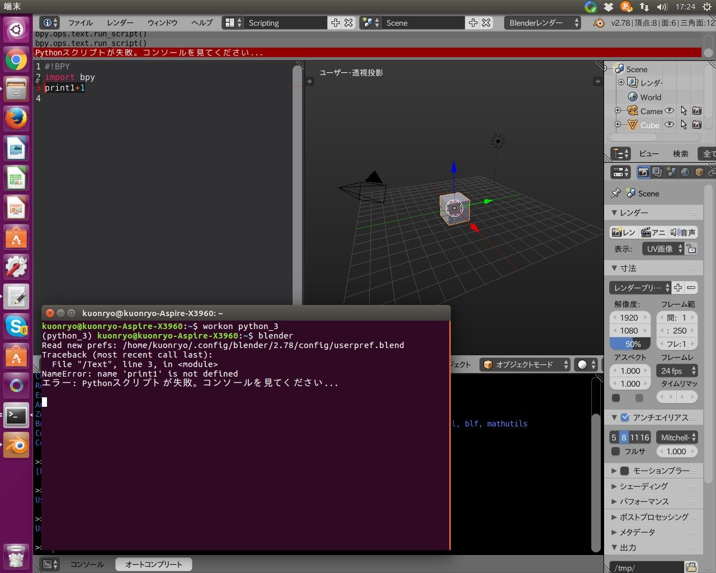This screenshot has height=573, width=716.
Task: Switch to the Object properties tab
Action: coord(699,172)
